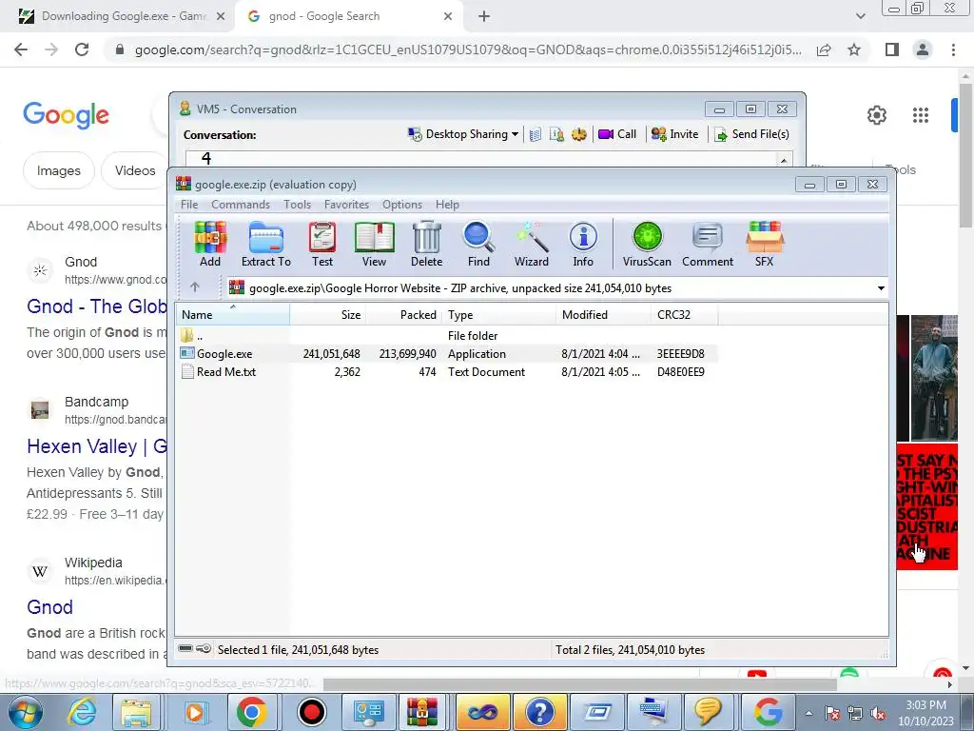Viewport: 974px width, 731px height.
Task: Click the clock in the taskbar
Action: click(925, 713)
